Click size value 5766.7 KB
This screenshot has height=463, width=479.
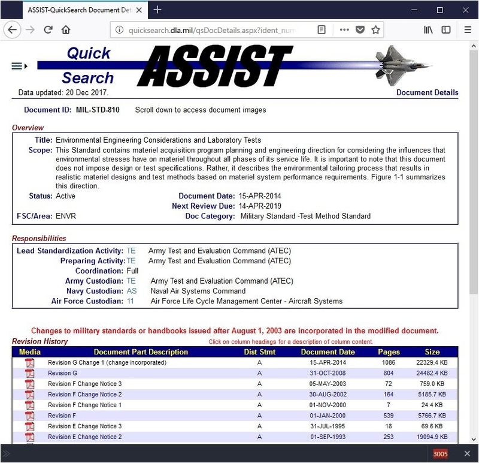[x=432, y=416]
